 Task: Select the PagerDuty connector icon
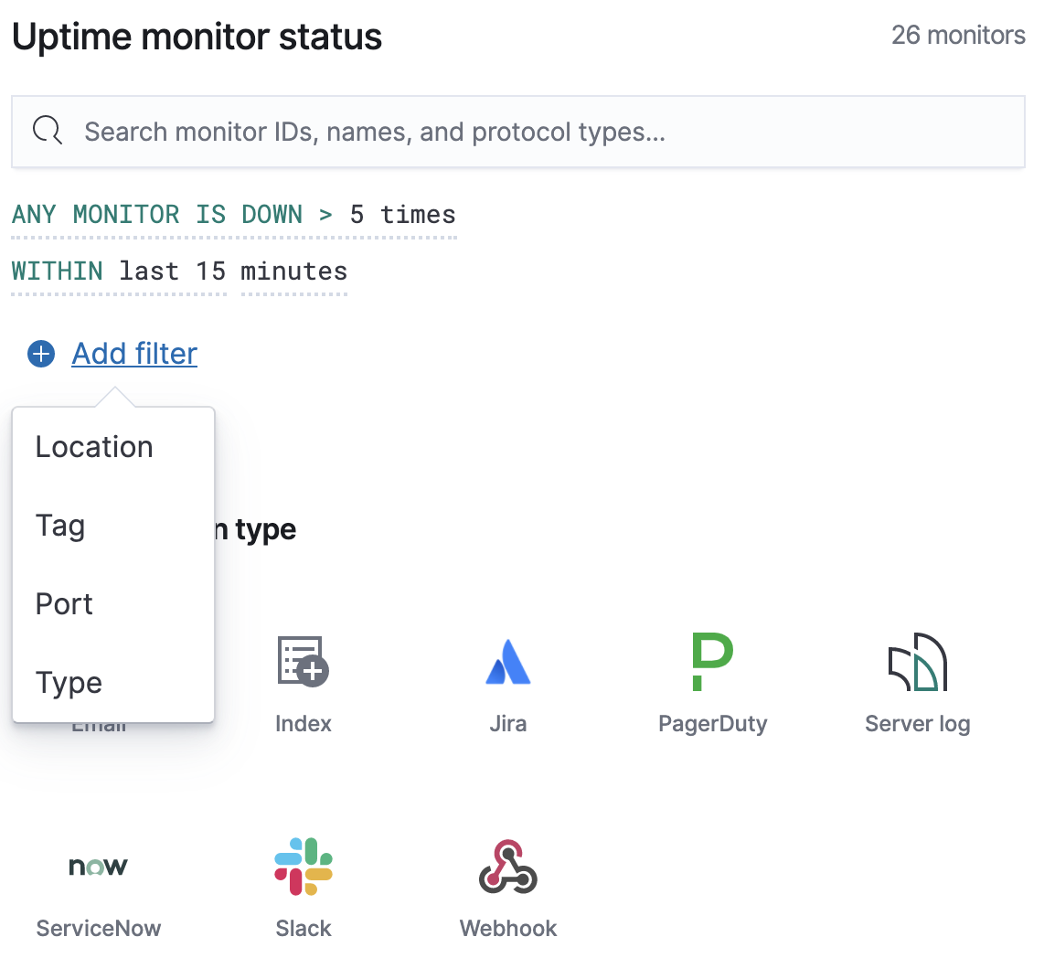point(713,661)
